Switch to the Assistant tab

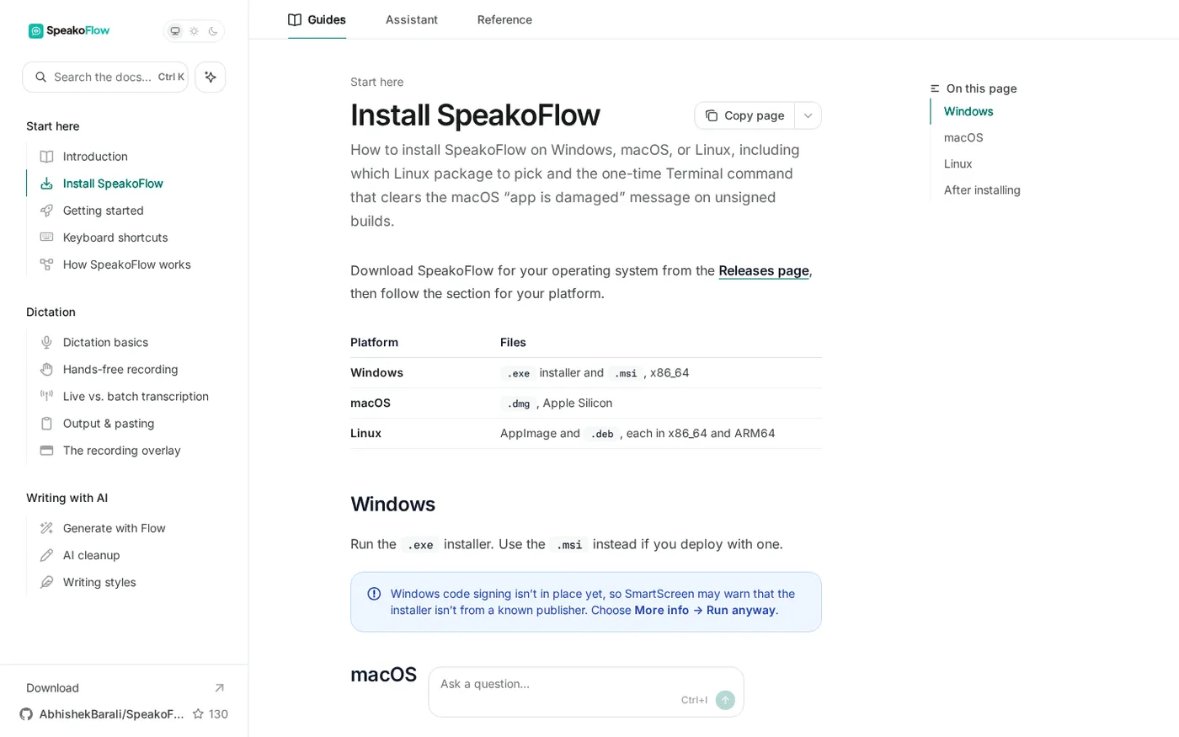click(x=412, y=19)
